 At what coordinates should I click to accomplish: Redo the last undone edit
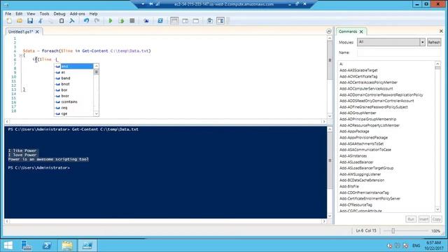(97, 20)
